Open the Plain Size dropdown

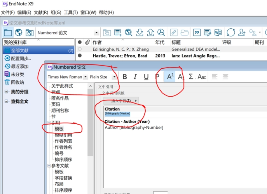point(114,77)
